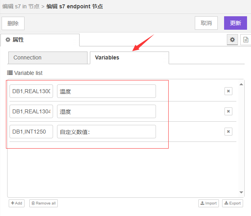This screenshot has width=251, height=216.
Task: Add a new variable to list
Action: [17, 203]
